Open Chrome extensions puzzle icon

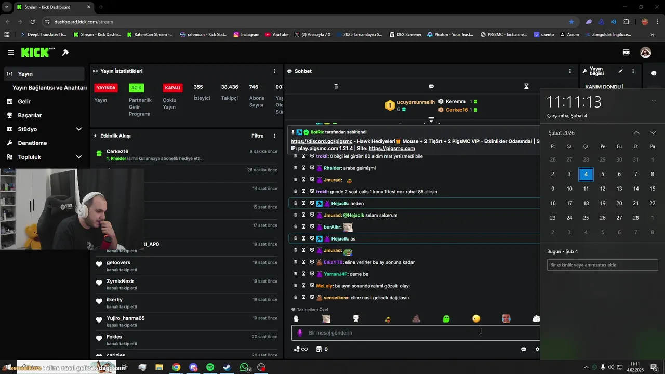coord(626,22)
